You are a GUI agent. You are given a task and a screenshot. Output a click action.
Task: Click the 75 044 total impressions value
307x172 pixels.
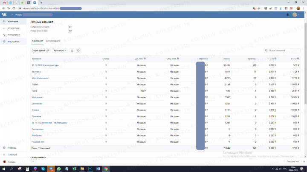226,148
